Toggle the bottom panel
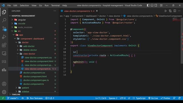Image resolution: width=183 pixels, height=103 pixels. (x=152, y=5)
